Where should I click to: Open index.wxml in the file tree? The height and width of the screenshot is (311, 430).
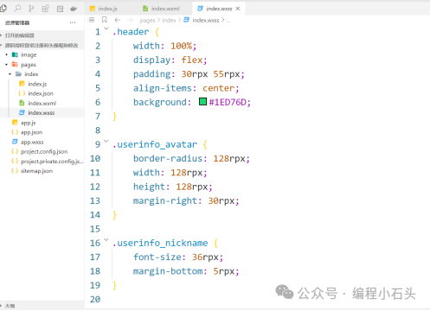point(42,103)
